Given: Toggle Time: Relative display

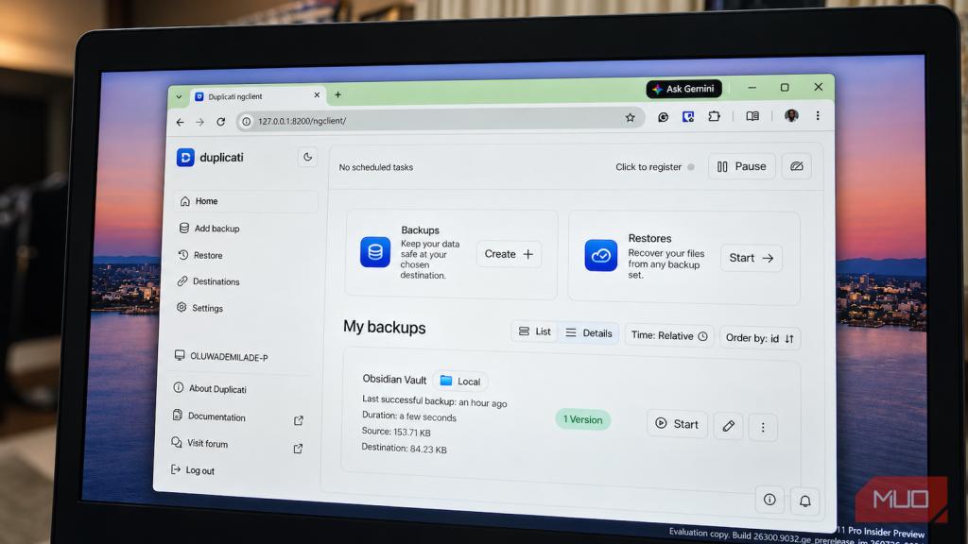Looking at the screenshot, I should pos(669,335).
